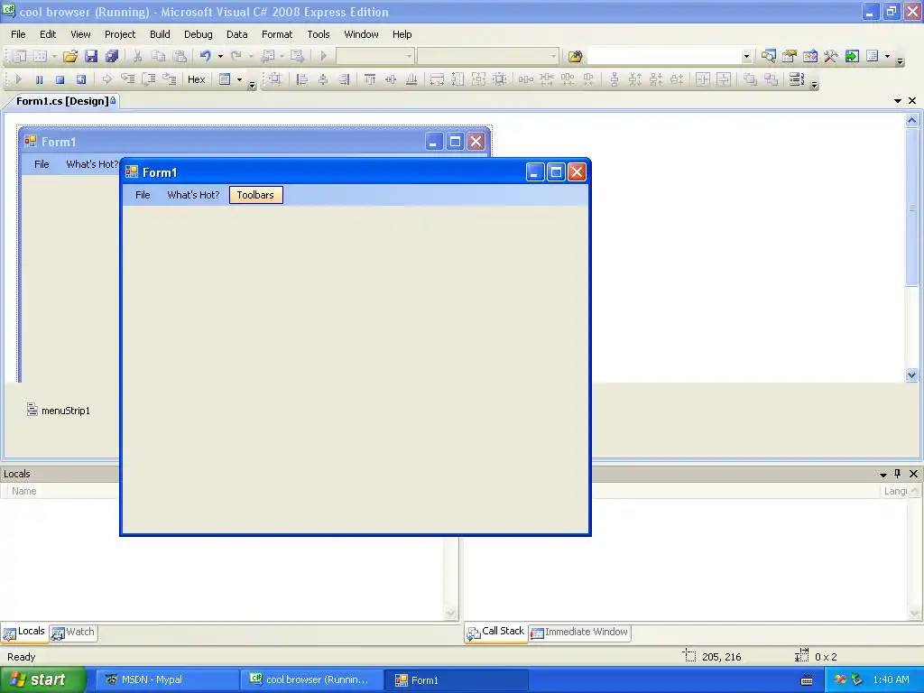Click designer vertical scrollbar up arrow

[x=911, y=120]
